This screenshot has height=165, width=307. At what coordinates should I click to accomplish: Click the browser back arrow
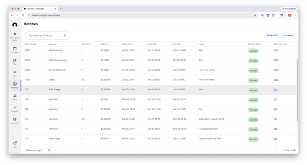[x=12, y=15]
